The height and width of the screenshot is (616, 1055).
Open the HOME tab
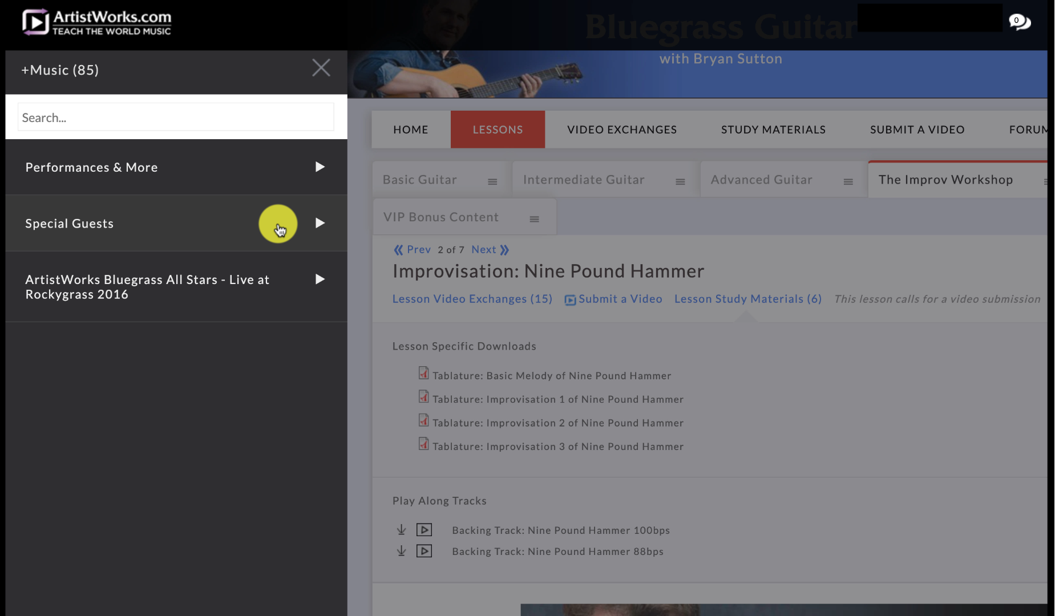[411, 129]
